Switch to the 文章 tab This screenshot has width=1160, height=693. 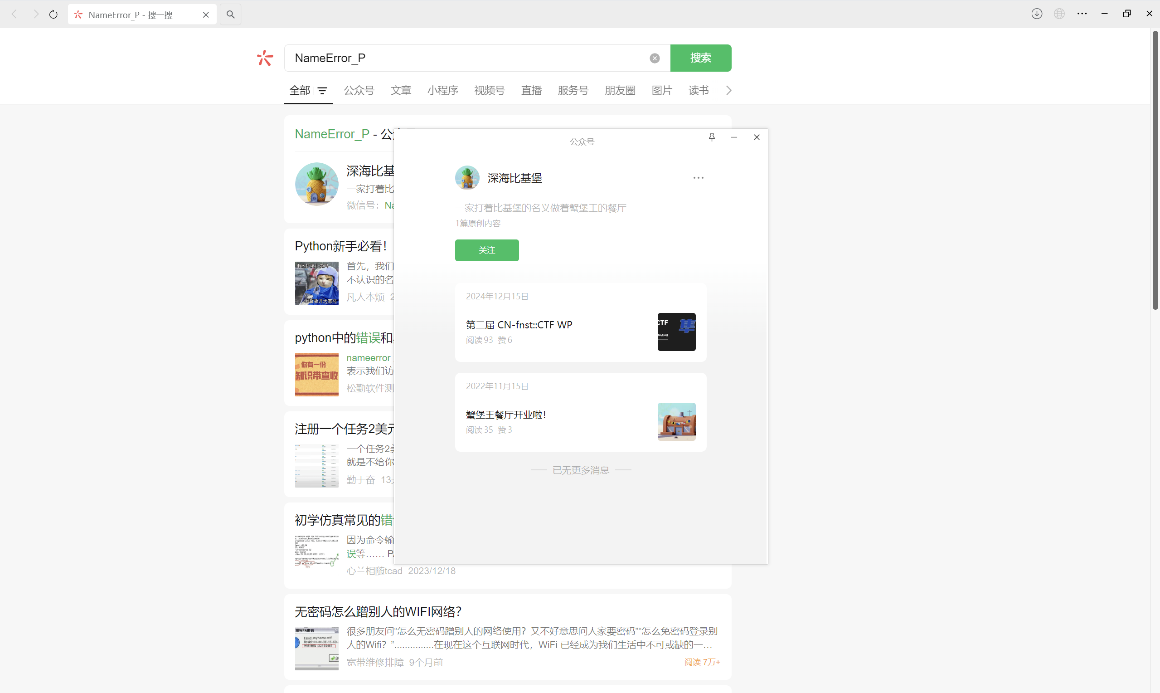[401, 91]
